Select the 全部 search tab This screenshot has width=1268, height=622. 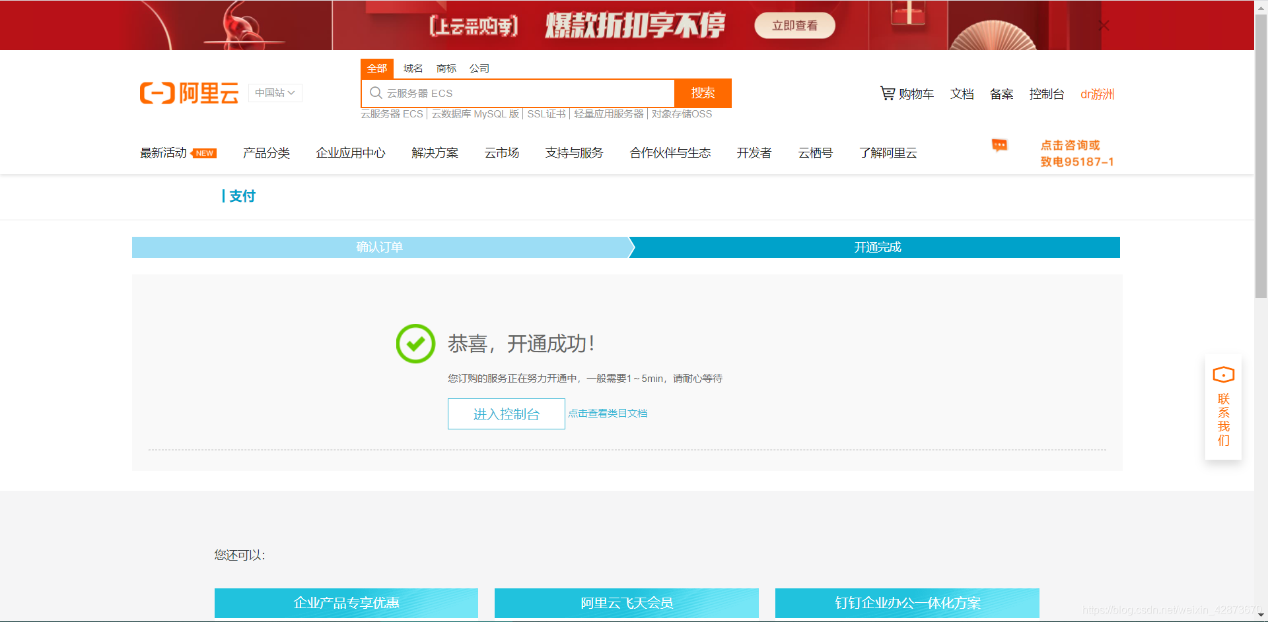click(377, 69)
